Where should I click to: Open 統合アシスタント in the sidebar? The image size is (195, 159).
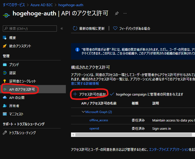[x=20, y=46]
